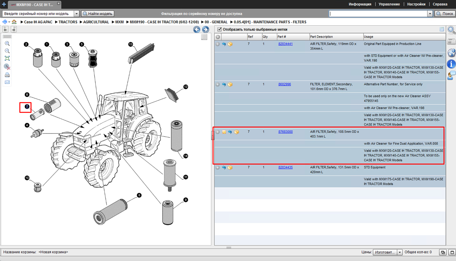Go to the next diagram page
Viewport: 456px width, 261px height.
point(206,29)
